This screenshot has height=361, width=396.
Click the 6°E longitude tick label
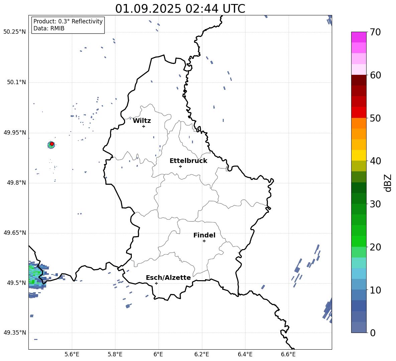pyautogui.click(x=158, y=354)
